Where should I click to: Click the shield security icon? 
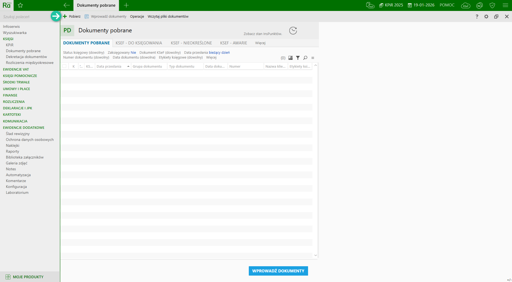(x=492, y=5)
